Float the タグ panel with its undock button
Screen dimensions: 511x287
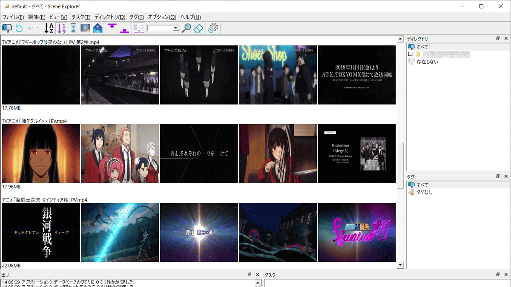pyautogui.click(x=498, y=176)
